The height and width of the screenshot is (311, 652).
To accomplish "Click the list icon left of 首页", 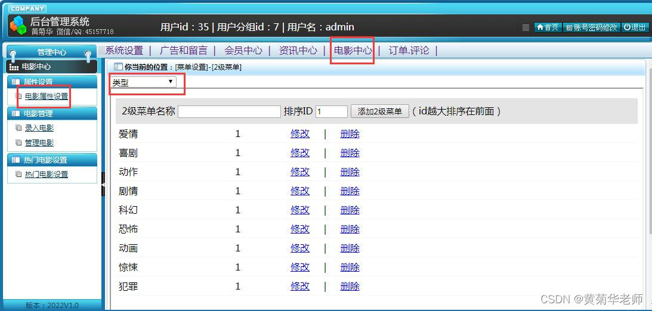I will tap(526, 28).
